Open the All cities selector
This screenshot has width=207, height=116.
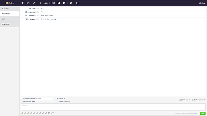(x=202, y=3)
